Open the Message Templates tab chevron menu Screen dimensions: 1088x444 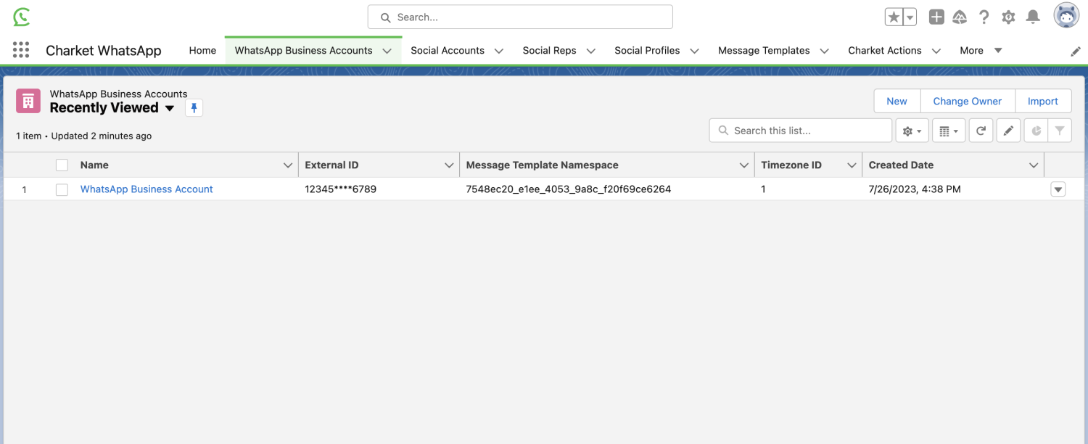coord(825,51)
